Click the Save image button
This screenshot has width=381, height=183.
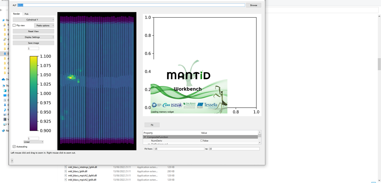tap(33, 43)
